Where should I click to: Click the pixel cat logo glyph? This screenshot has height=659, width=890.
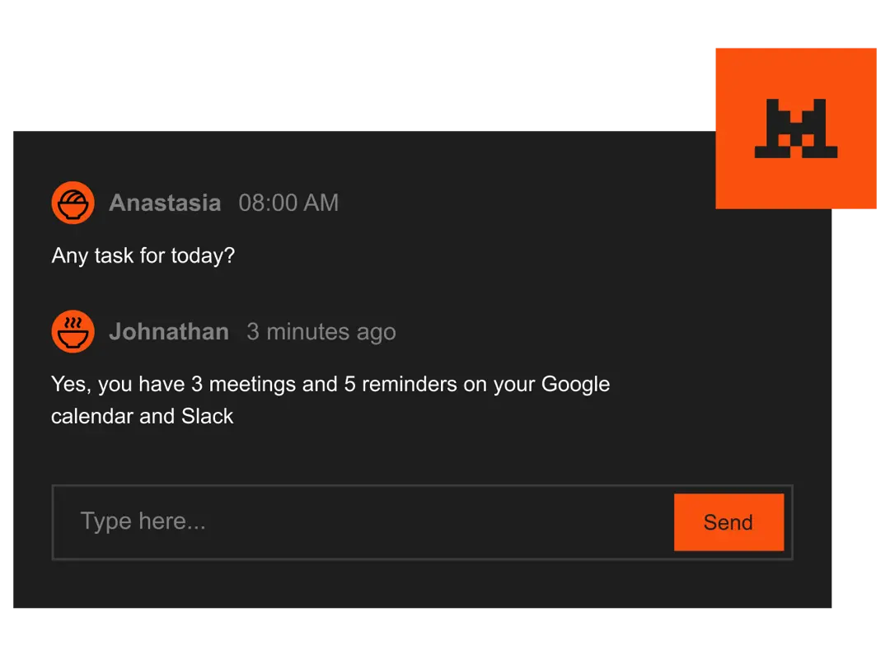796,129
